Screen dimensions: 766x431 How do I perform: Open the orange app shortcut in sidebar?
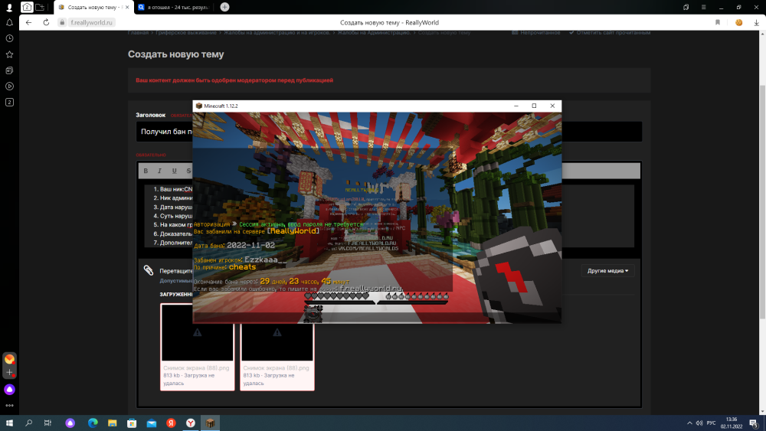click(9, 359)
